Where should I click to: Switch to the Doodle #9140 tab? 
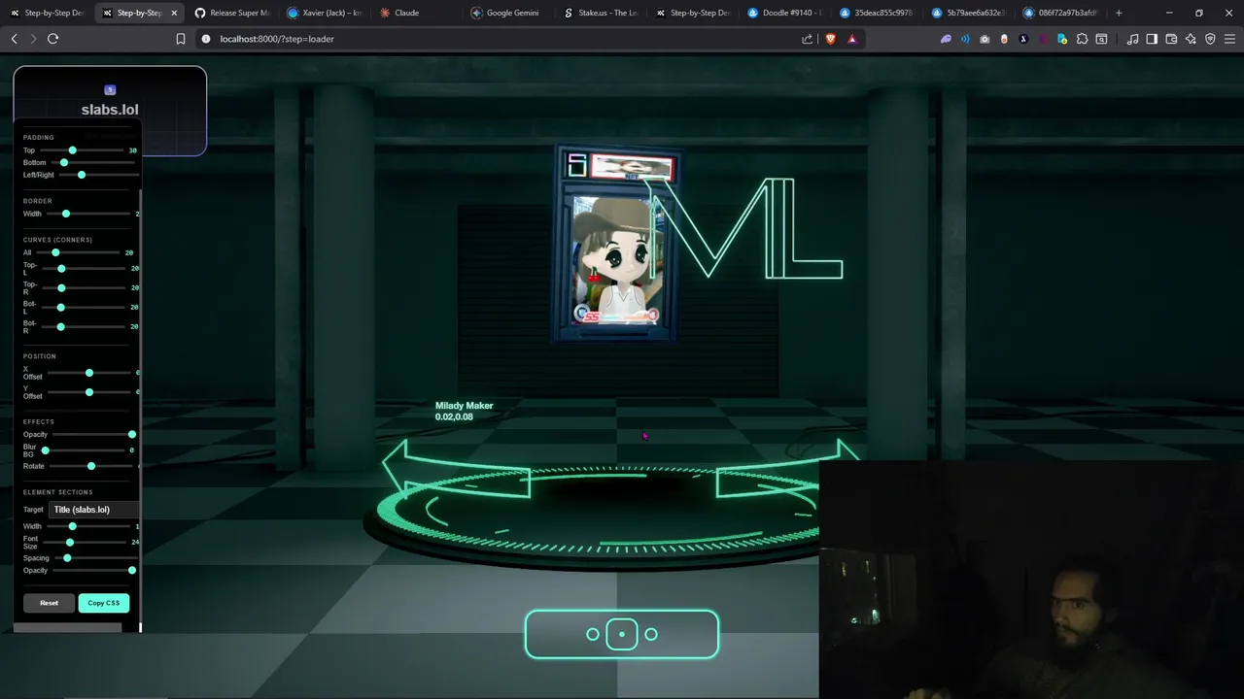click(x=785, y=13)
